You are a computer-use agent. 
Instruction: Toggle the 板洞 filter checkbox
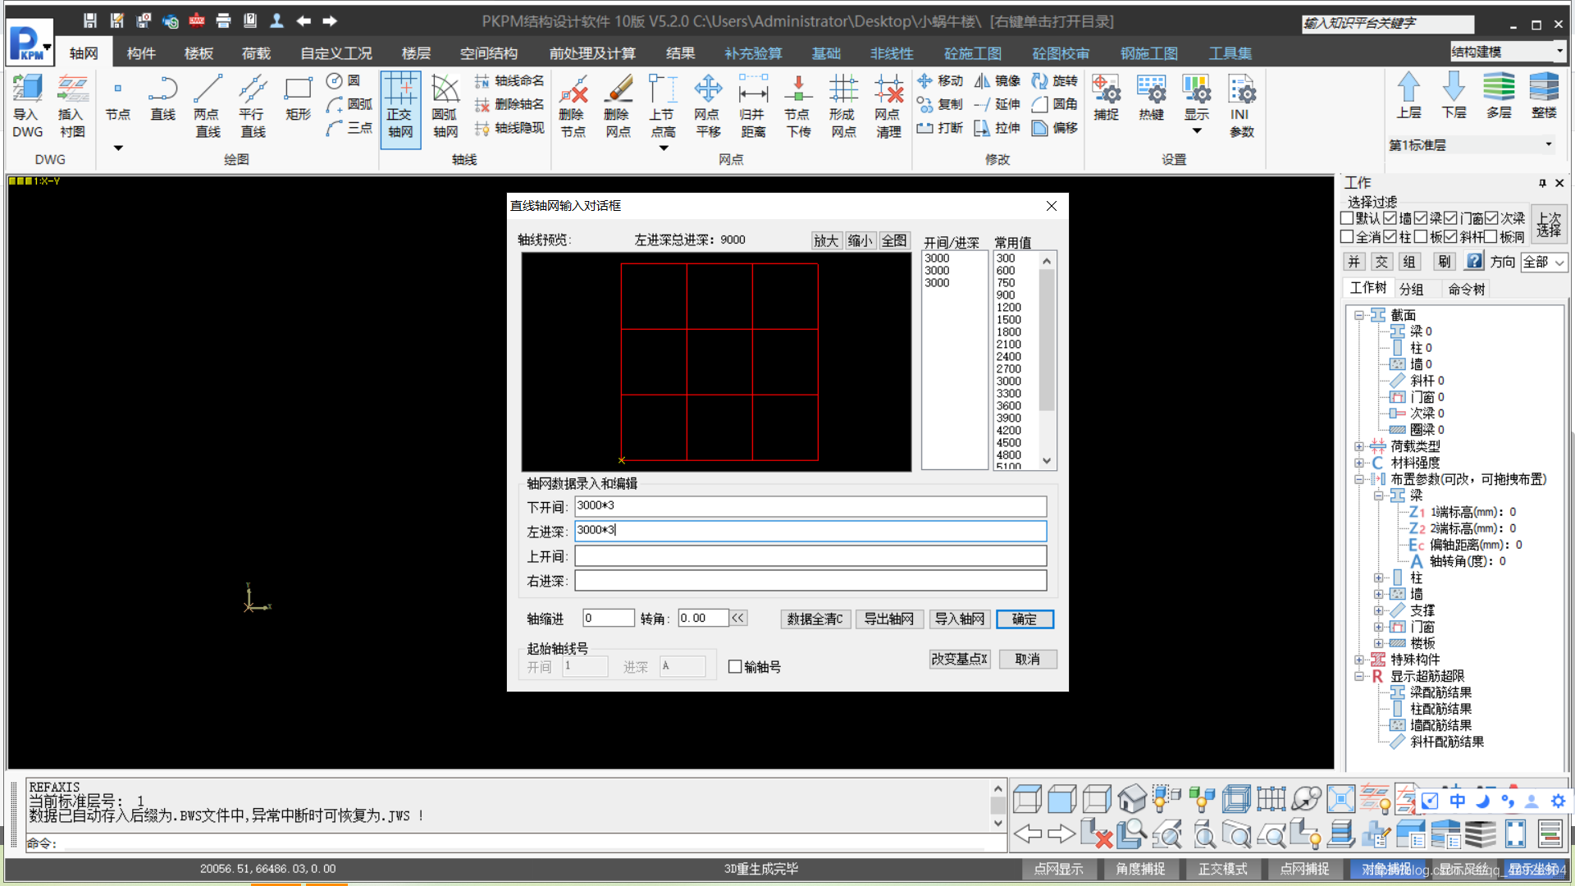click(1491, 237)
